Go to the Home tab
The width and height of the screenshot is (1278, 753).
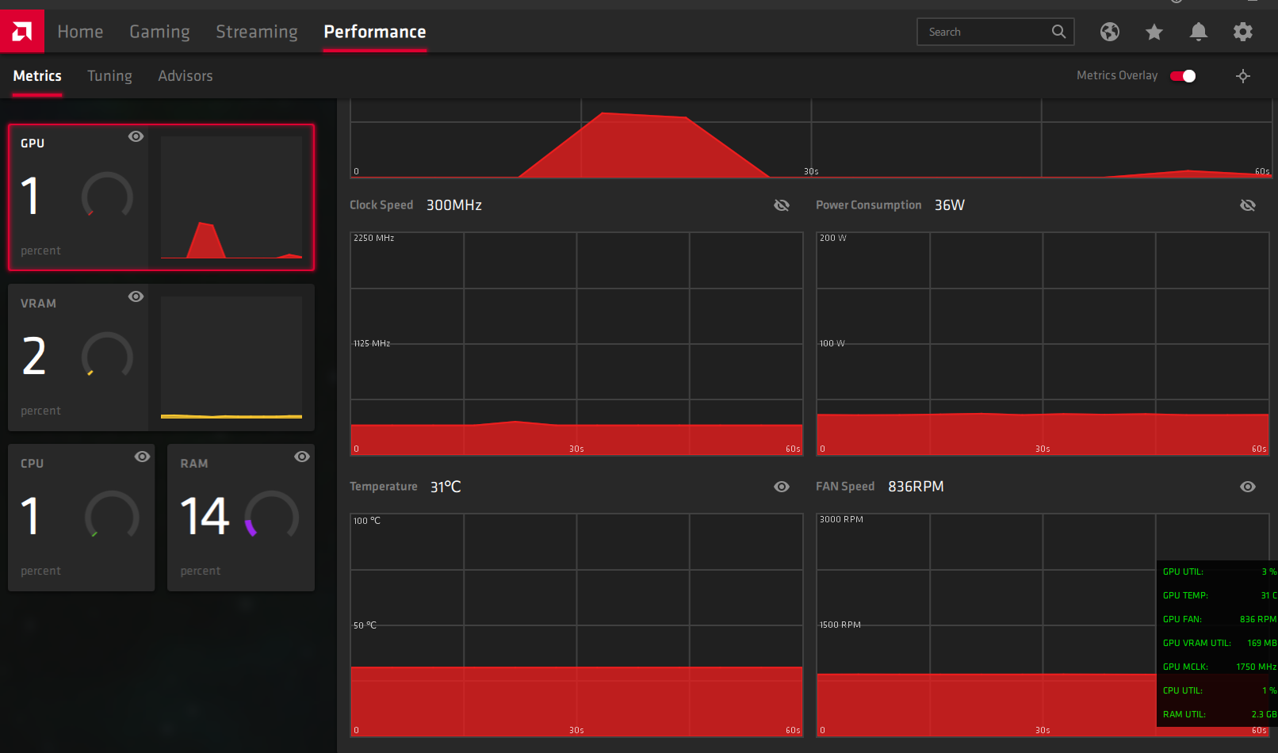80,32
